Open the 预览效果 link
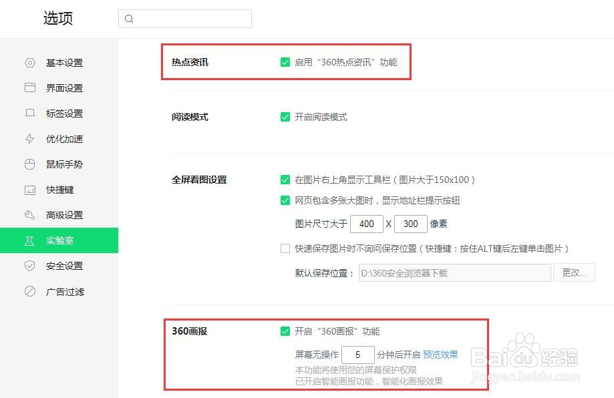This screenshot has width=614, height=398. [x=440, y=355]
